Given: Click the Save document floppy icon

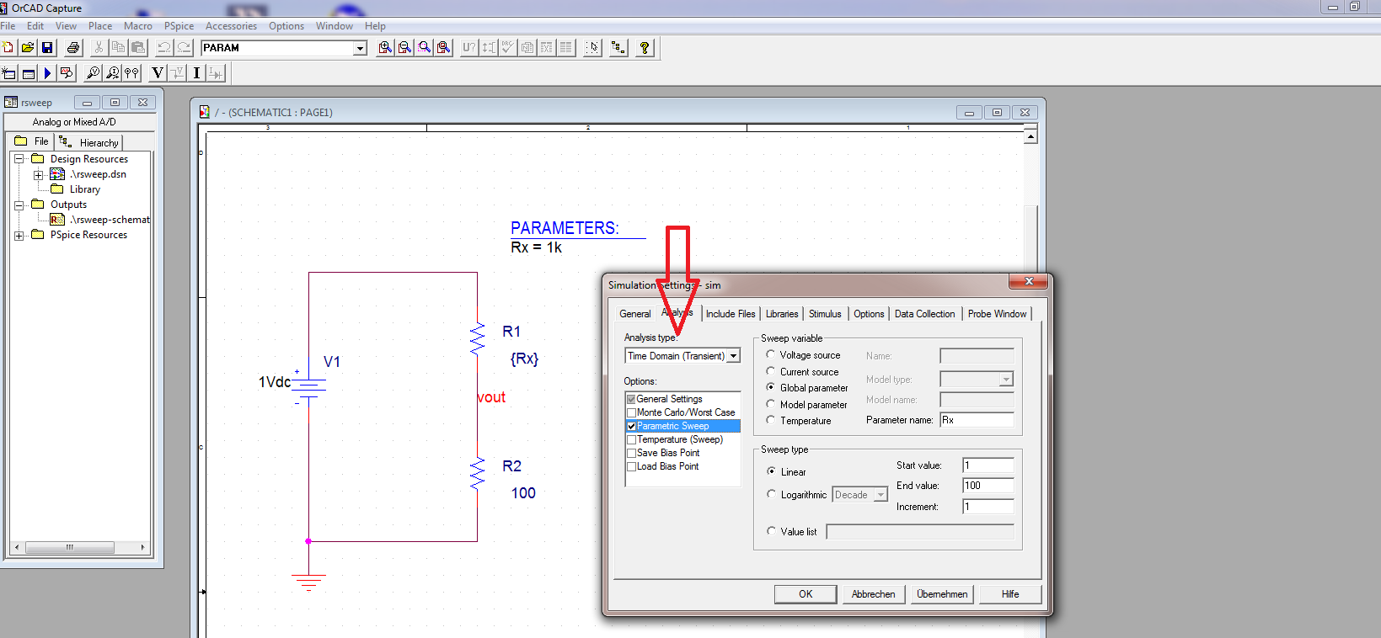Looking at the screenshot, I should (47, 48).
